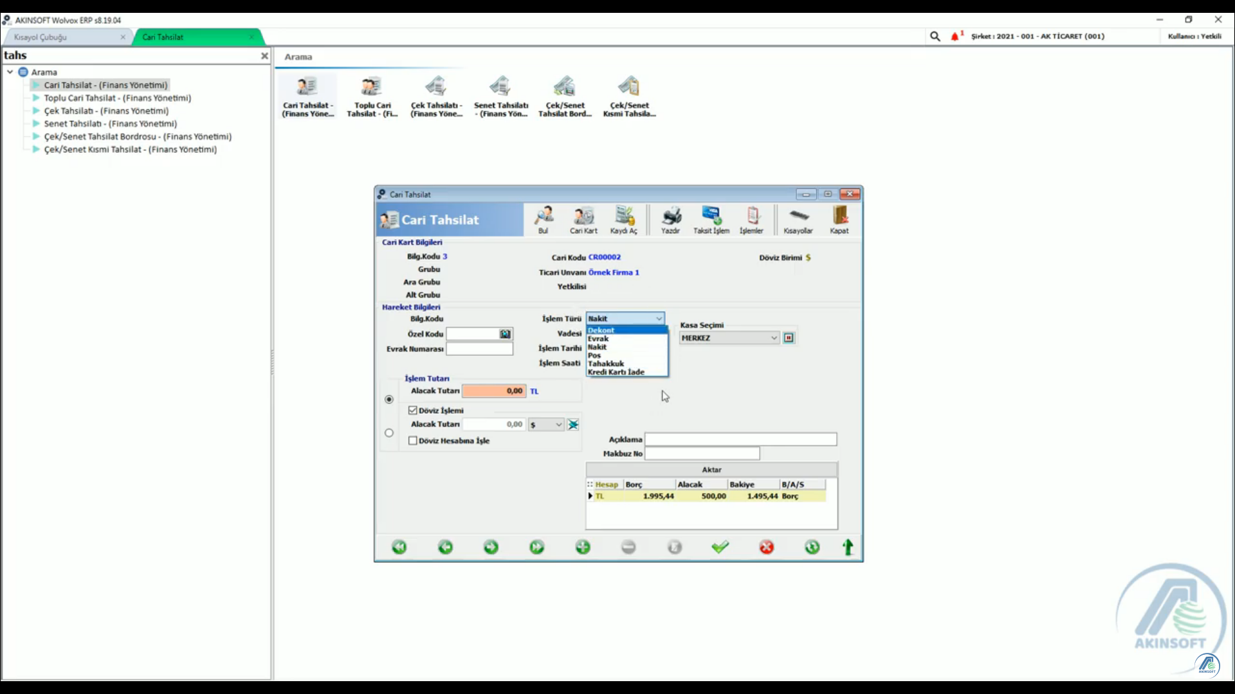Clear the tahs search with X button
The width and height of the screenshot is (1235, 694).
(x=264, y=56)
